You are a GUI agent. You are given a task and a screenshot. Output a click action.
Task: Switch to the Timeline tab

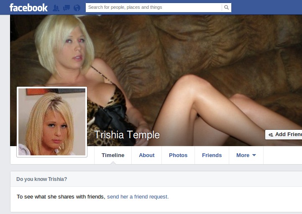[113, 155]
